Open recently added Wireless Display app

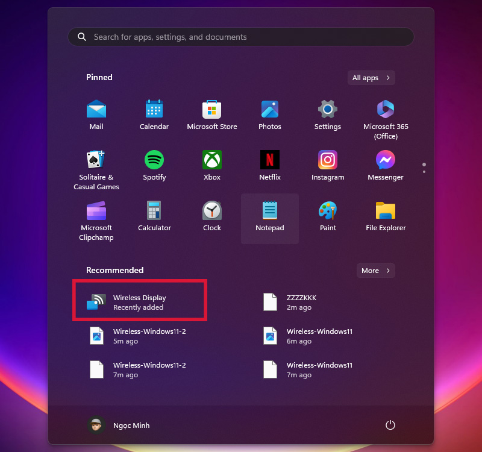click(139, 302)
